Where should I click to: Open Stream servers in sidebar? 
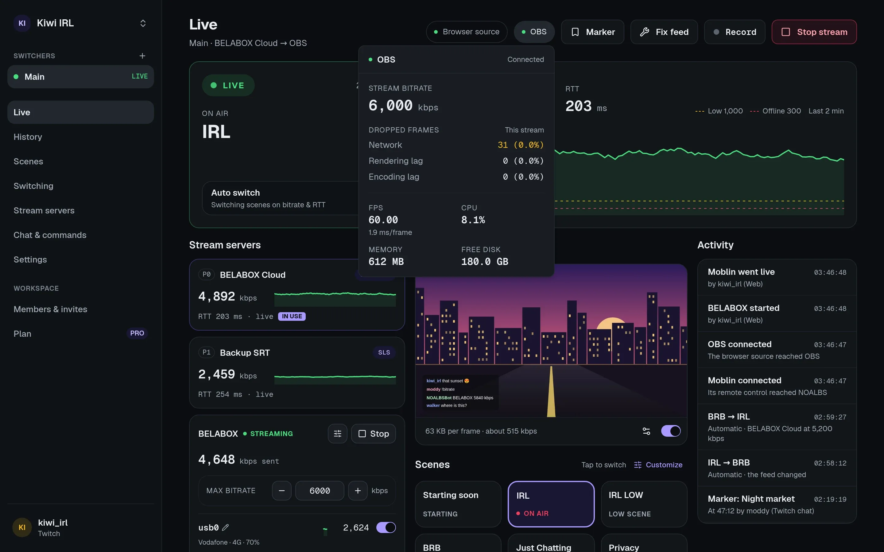(80, 210)
